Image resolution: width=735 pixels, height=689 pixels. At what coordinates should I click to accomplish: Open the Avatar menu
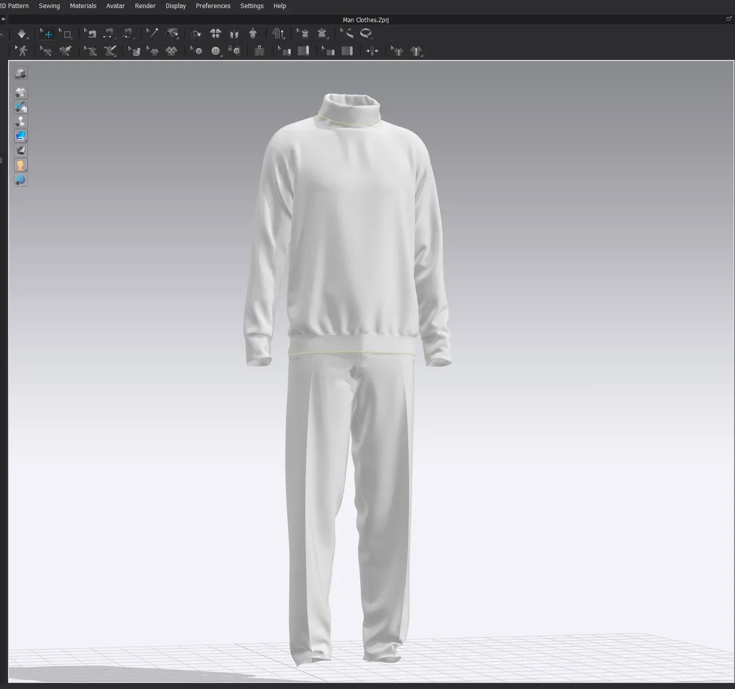click(115, 6)
